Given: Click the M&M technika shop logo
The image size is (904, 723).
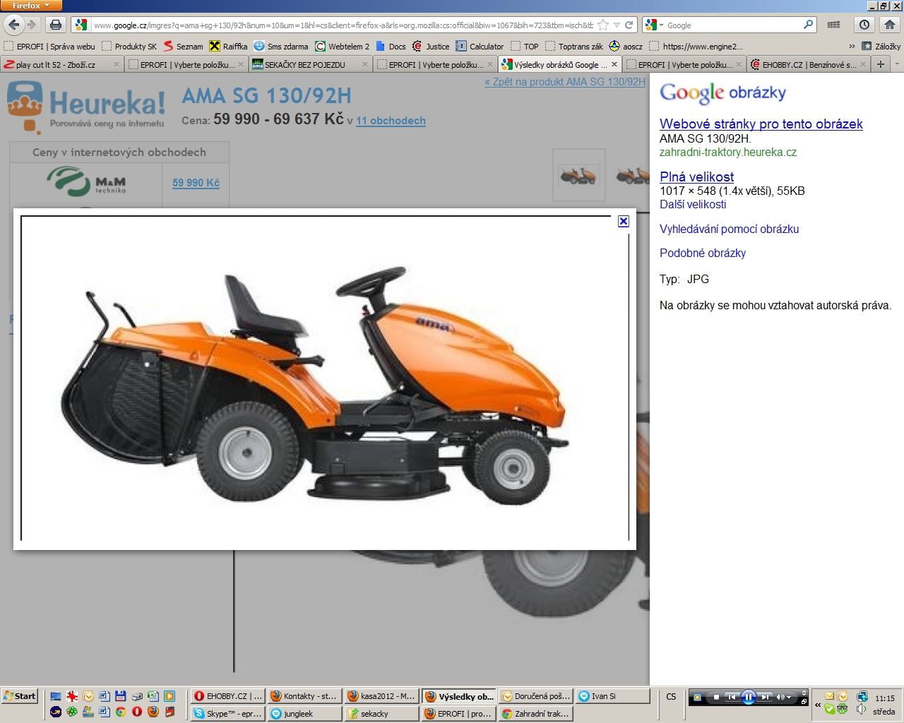Looking at the screenshot, I should [86, 181].
